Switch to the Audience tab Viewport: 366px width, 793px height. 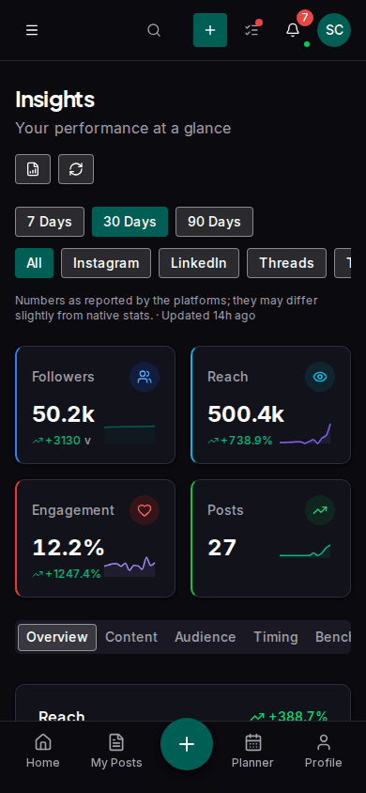(205, 637)
